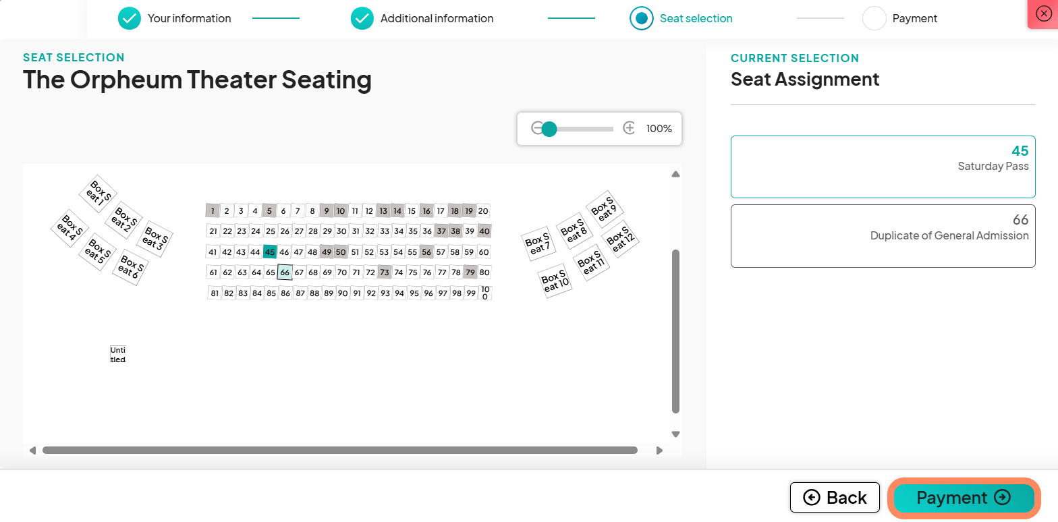Screen dimensions: 1058x522
Task: Click the red close X icon
Action: pyautogui.click(x=1043, y=13)
